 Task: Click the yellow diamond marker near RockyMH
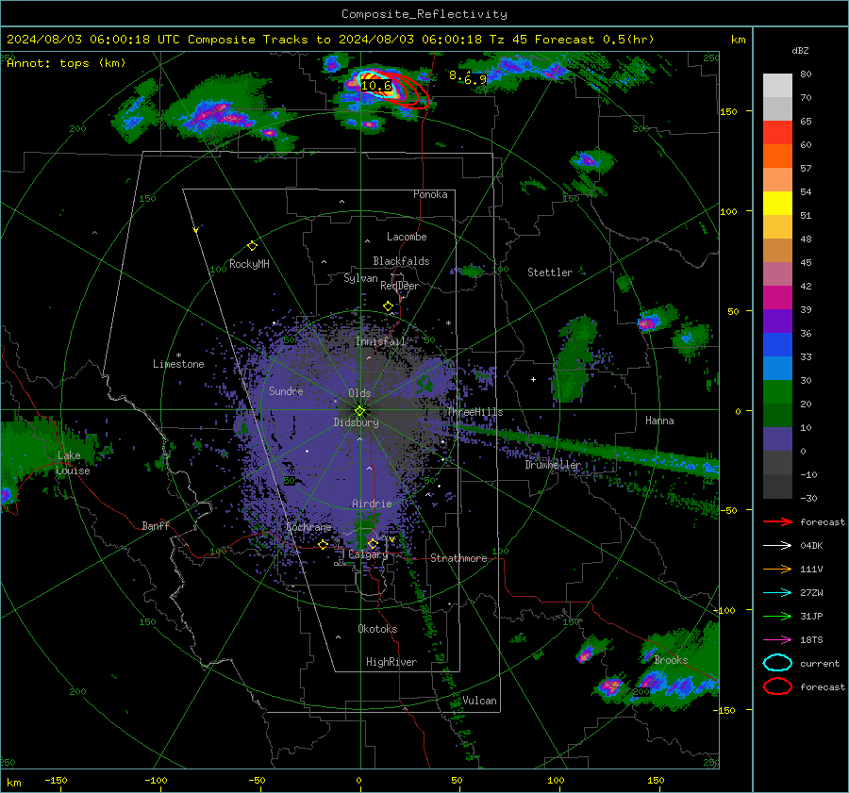point(252,246)
